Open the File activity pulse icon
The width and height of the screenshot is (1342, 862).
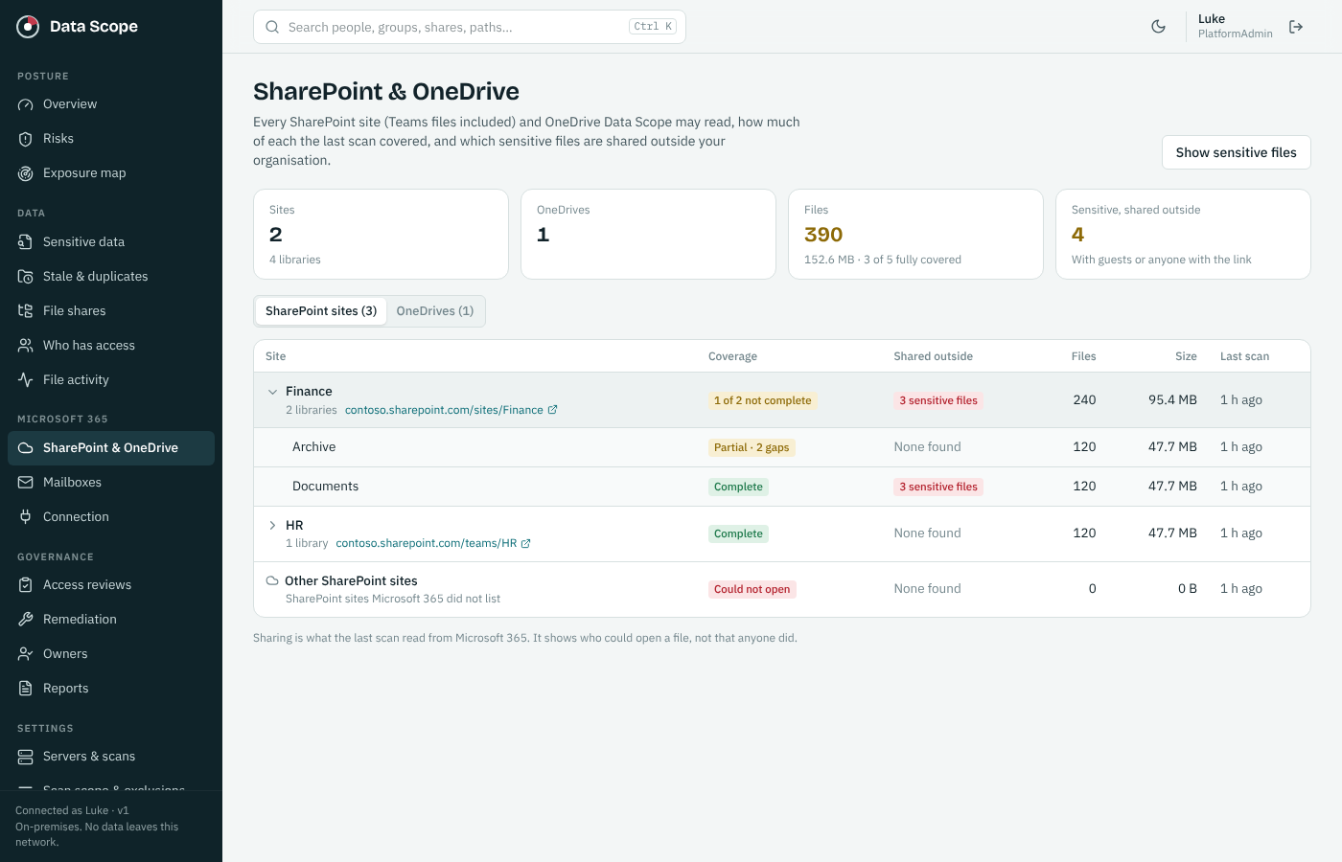26,380
